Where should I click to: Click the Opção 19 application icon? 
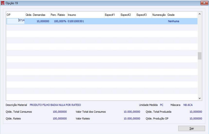(x=3, y=3)
